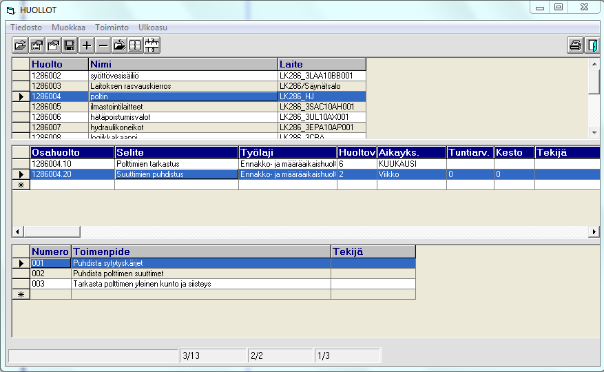The image size is (604, 372).
Task: Click the ruler scale icon
Action: coord(152,45)
